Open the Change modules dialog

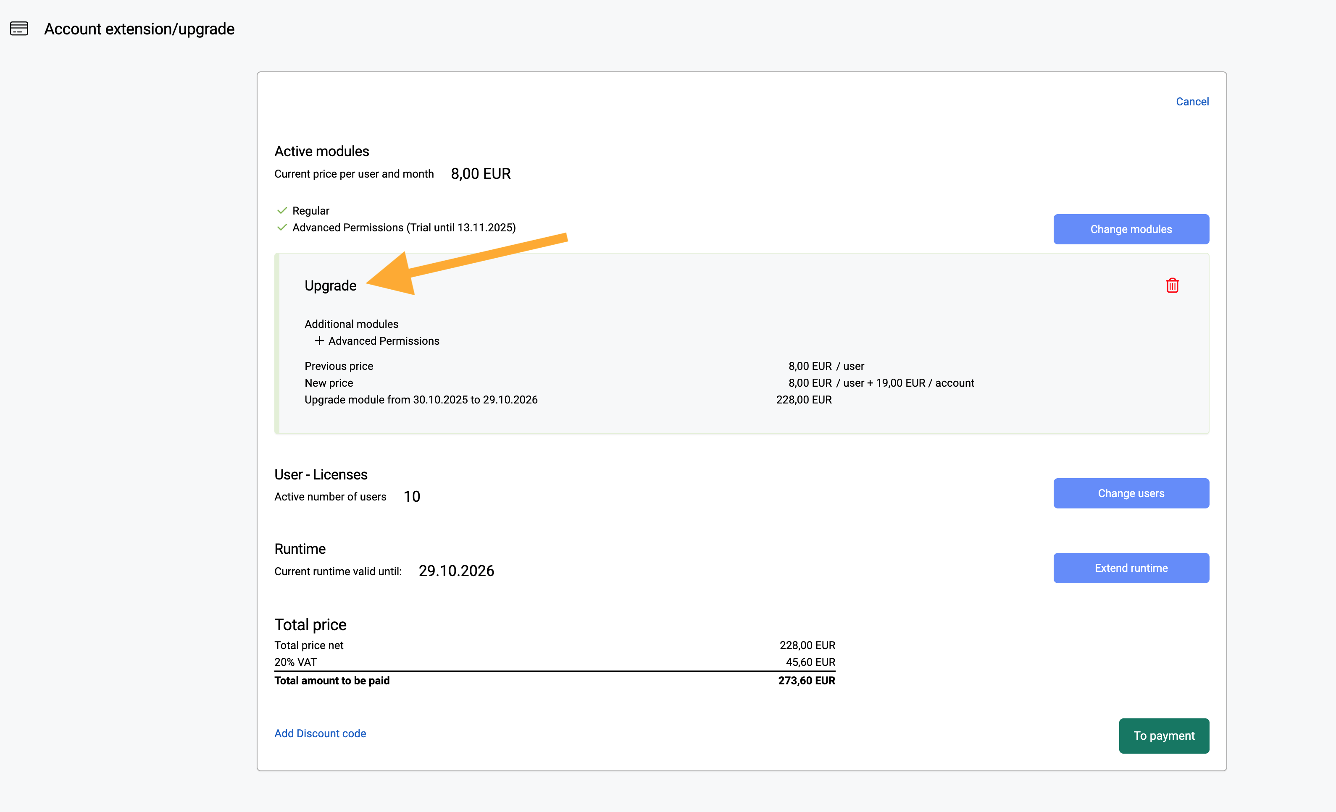[x=1131, y=229]
